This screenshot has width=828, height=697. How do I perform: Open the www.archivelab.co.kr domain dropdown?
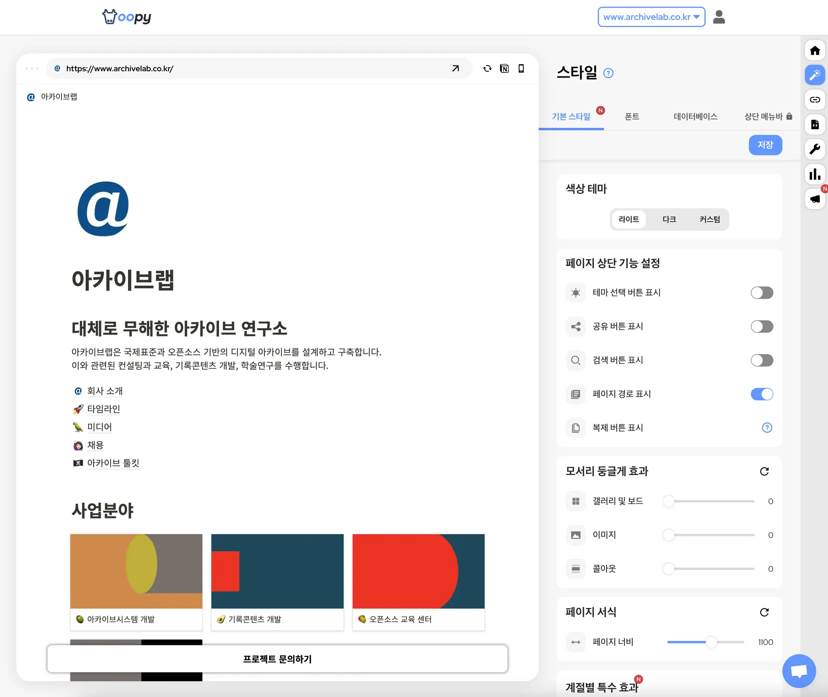point(651,17)
